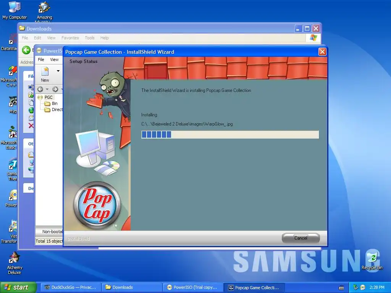Open the View menu in Downloads window
This screenshot has width=391, height=293.
tap(51, 38)
